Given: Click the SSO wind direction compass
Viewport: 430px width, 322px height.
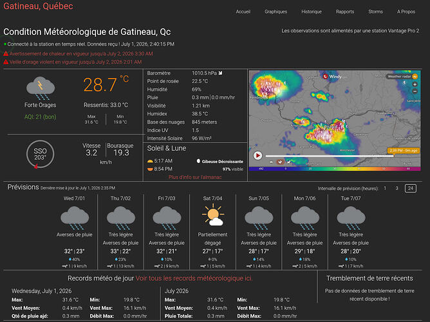Looking at the screenshot, I should [x=40, y=154].
